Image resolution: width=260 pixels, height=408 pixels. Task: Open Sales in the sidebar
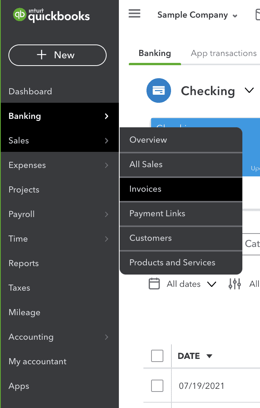click(59, 141)
